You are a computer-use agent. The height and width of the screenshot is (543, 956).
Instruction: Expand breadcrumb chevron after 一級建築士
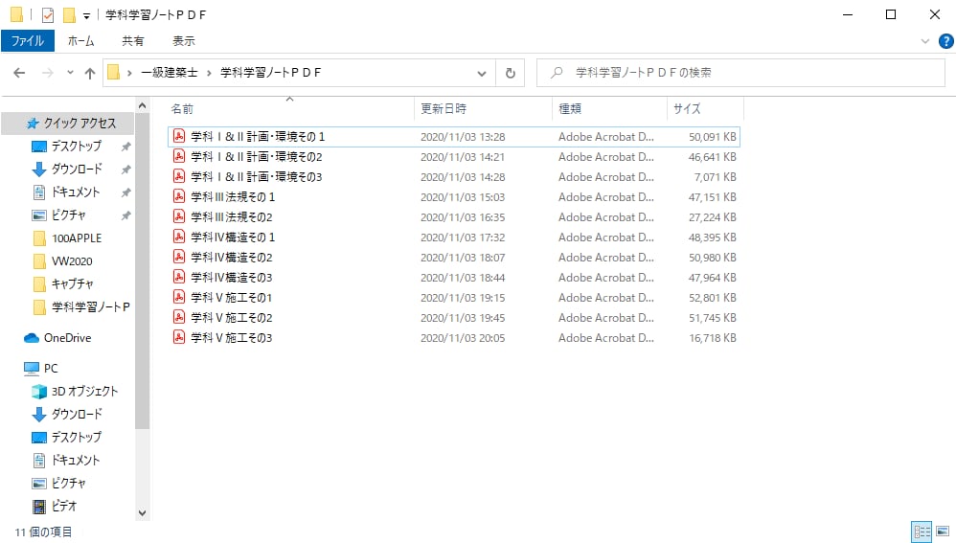(209, 73)
